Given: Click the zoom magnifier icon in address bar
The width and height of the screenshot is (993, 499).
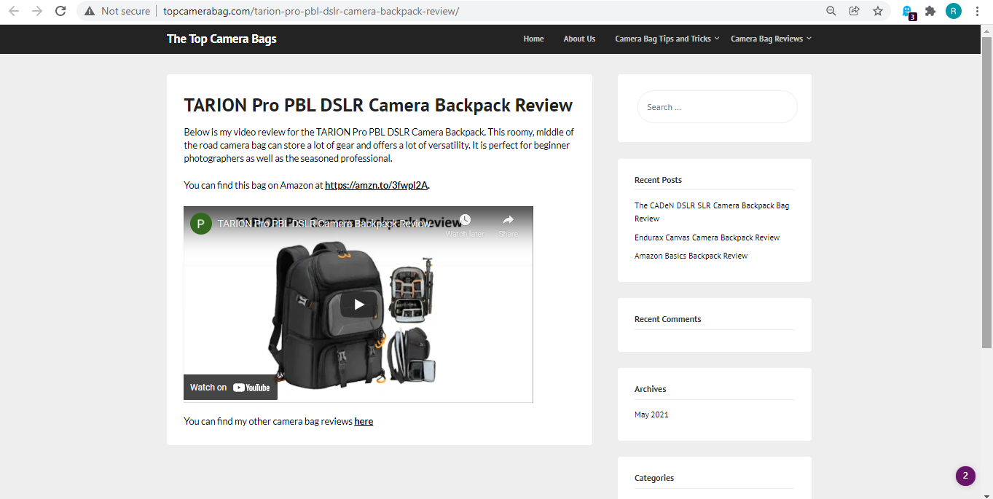Looking at the screenshot, I should pos(831,11).
